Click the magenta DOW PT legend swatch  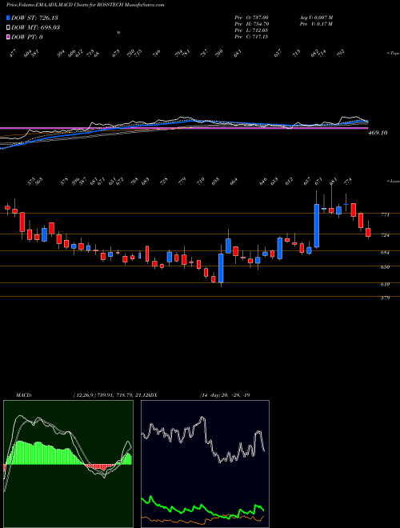(x=9, y=37)
